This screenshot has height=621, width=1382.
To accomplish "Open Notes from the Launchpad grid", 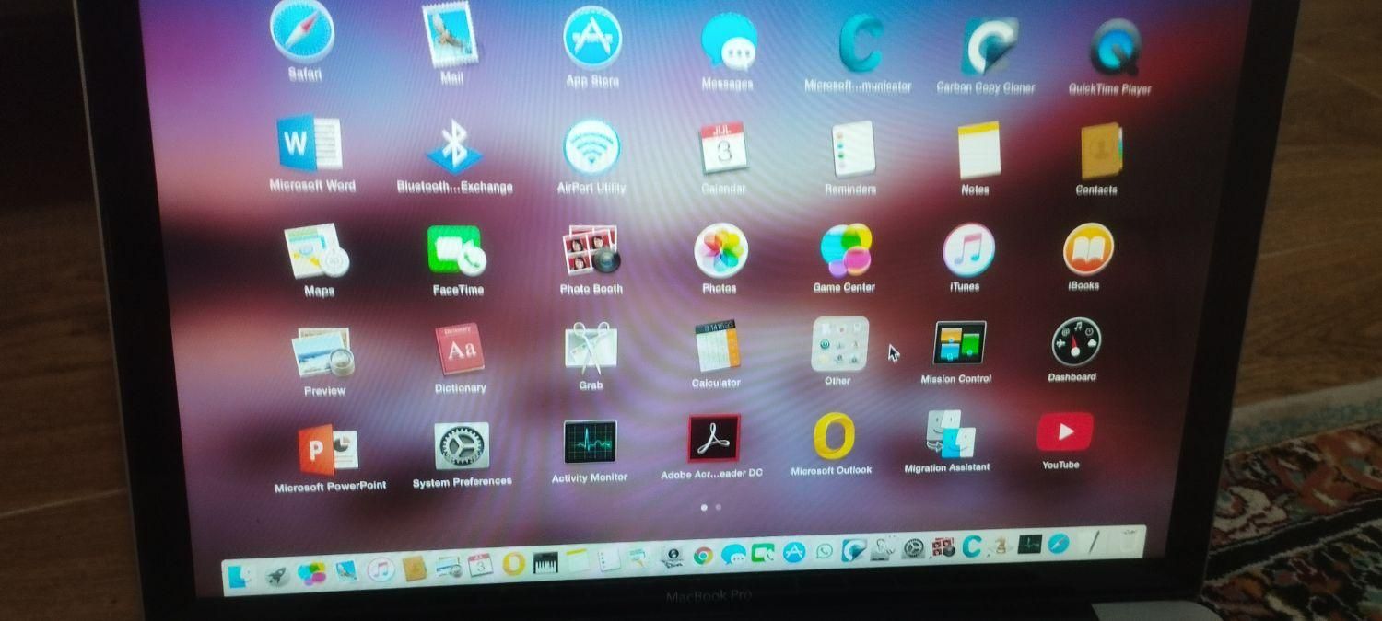I will (x=978, y=151).
